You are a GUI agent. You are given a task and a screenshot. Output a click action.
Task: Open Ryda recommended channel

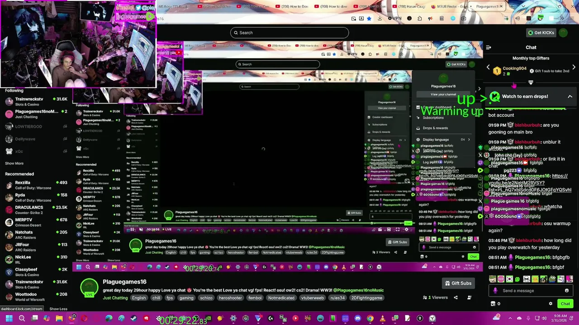tap(35, 197)
